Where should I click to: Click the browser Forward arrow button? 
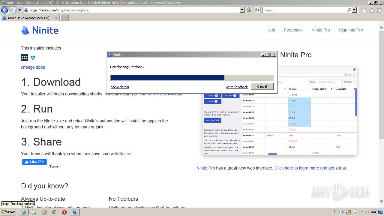(13, 10)
